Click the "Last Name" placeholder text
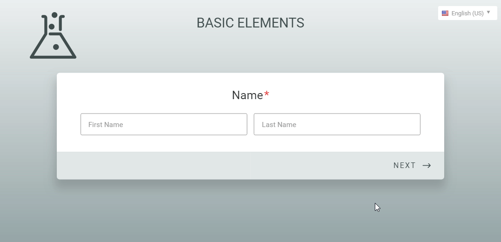Viewport: 501px width, 242px height. pos(279,125)
